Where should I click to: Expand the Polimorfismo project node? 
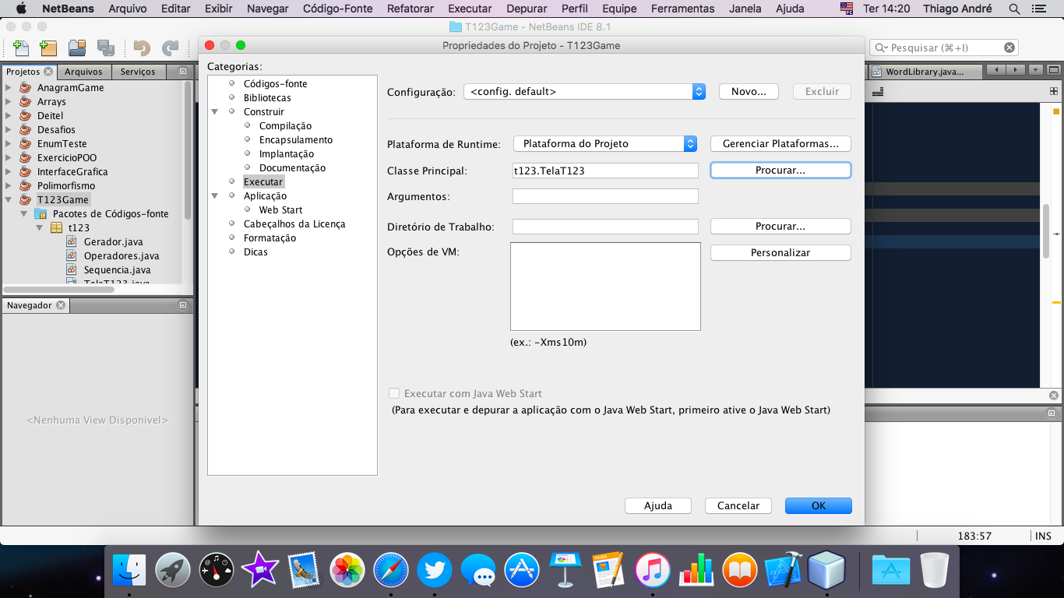(x=9, y=185)
